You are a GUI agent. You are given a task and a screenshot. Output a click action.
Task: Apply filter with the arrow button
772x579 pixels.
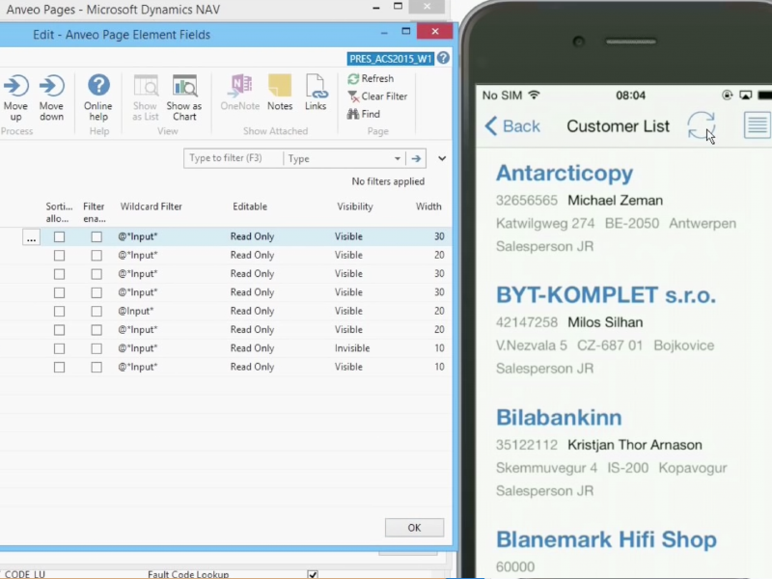click(x=416, y=158)
